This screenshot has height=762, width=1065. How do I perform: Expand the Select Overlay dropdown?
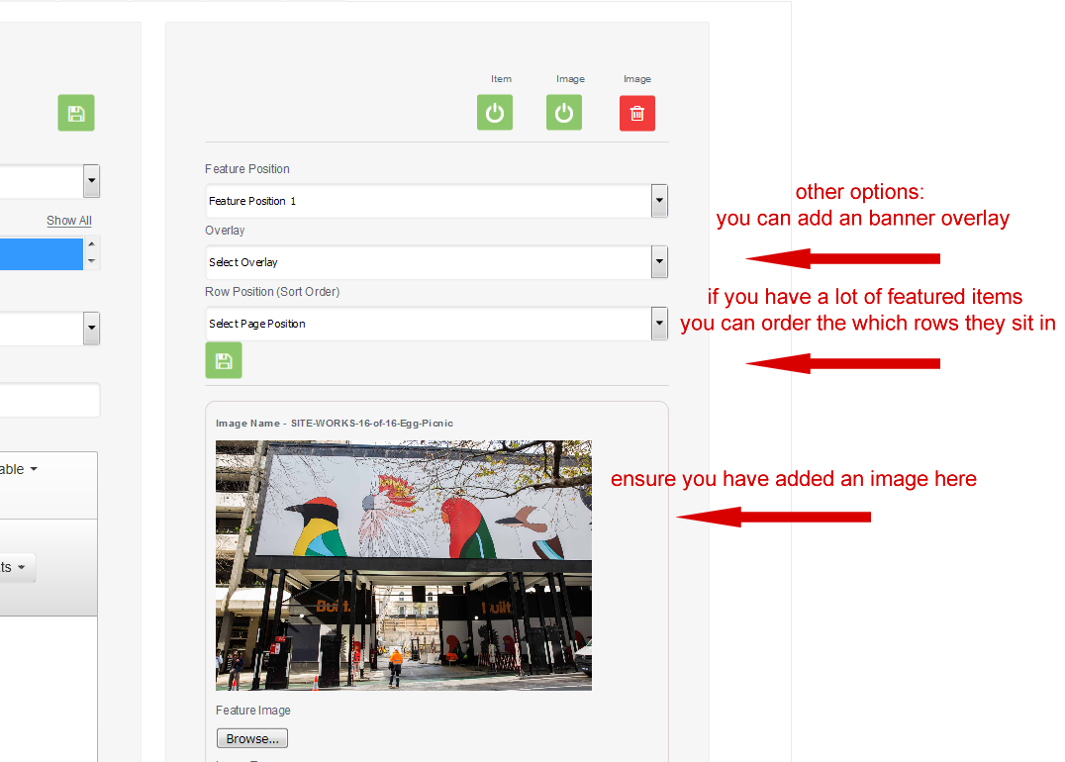[436, 262]
